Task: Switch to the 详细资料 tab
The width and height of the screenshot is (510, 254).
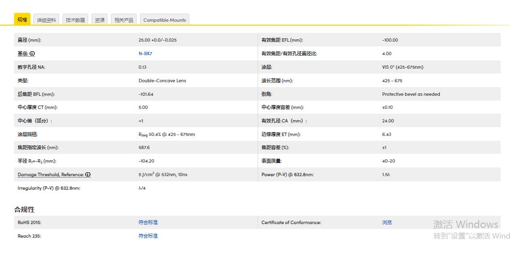Action: [x=46, y=20]
